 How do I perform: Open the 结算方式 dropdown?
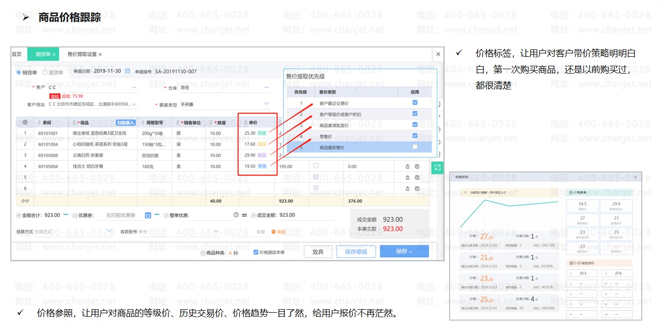coord(109,231)
